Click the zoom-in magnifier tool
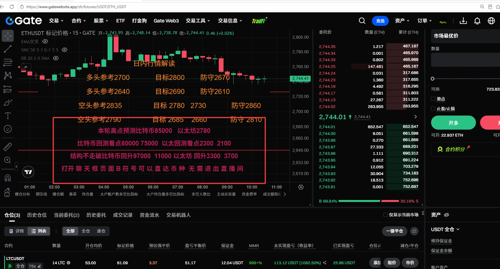500x269 pixels. coord(8,160)
